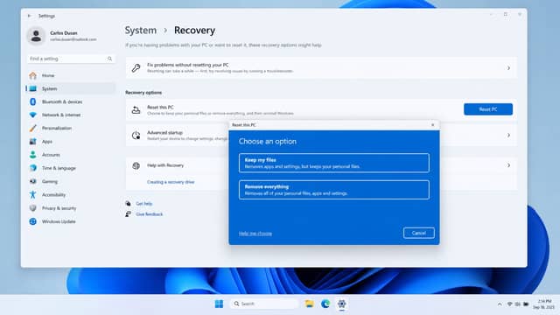Click the Get help link text

point(143,204)
